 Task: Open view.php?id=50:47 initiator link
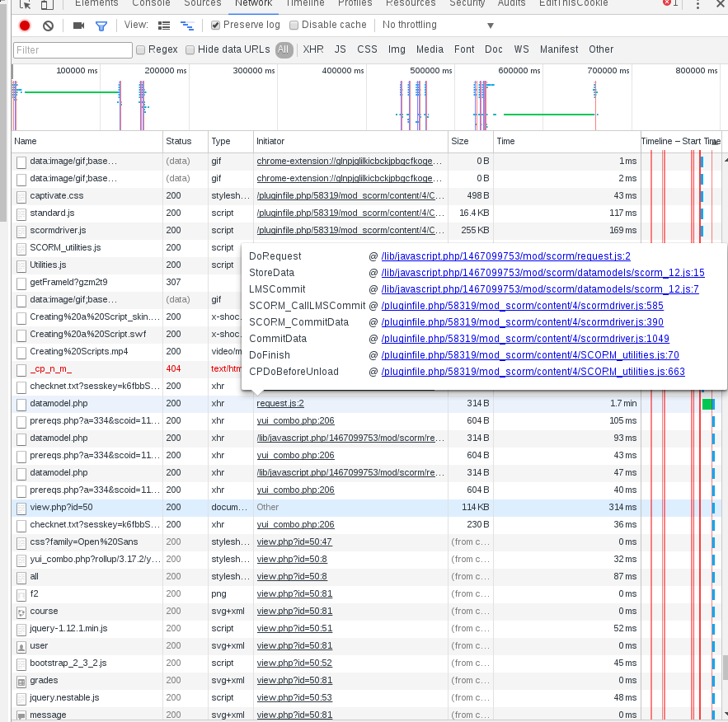point(294,542)
